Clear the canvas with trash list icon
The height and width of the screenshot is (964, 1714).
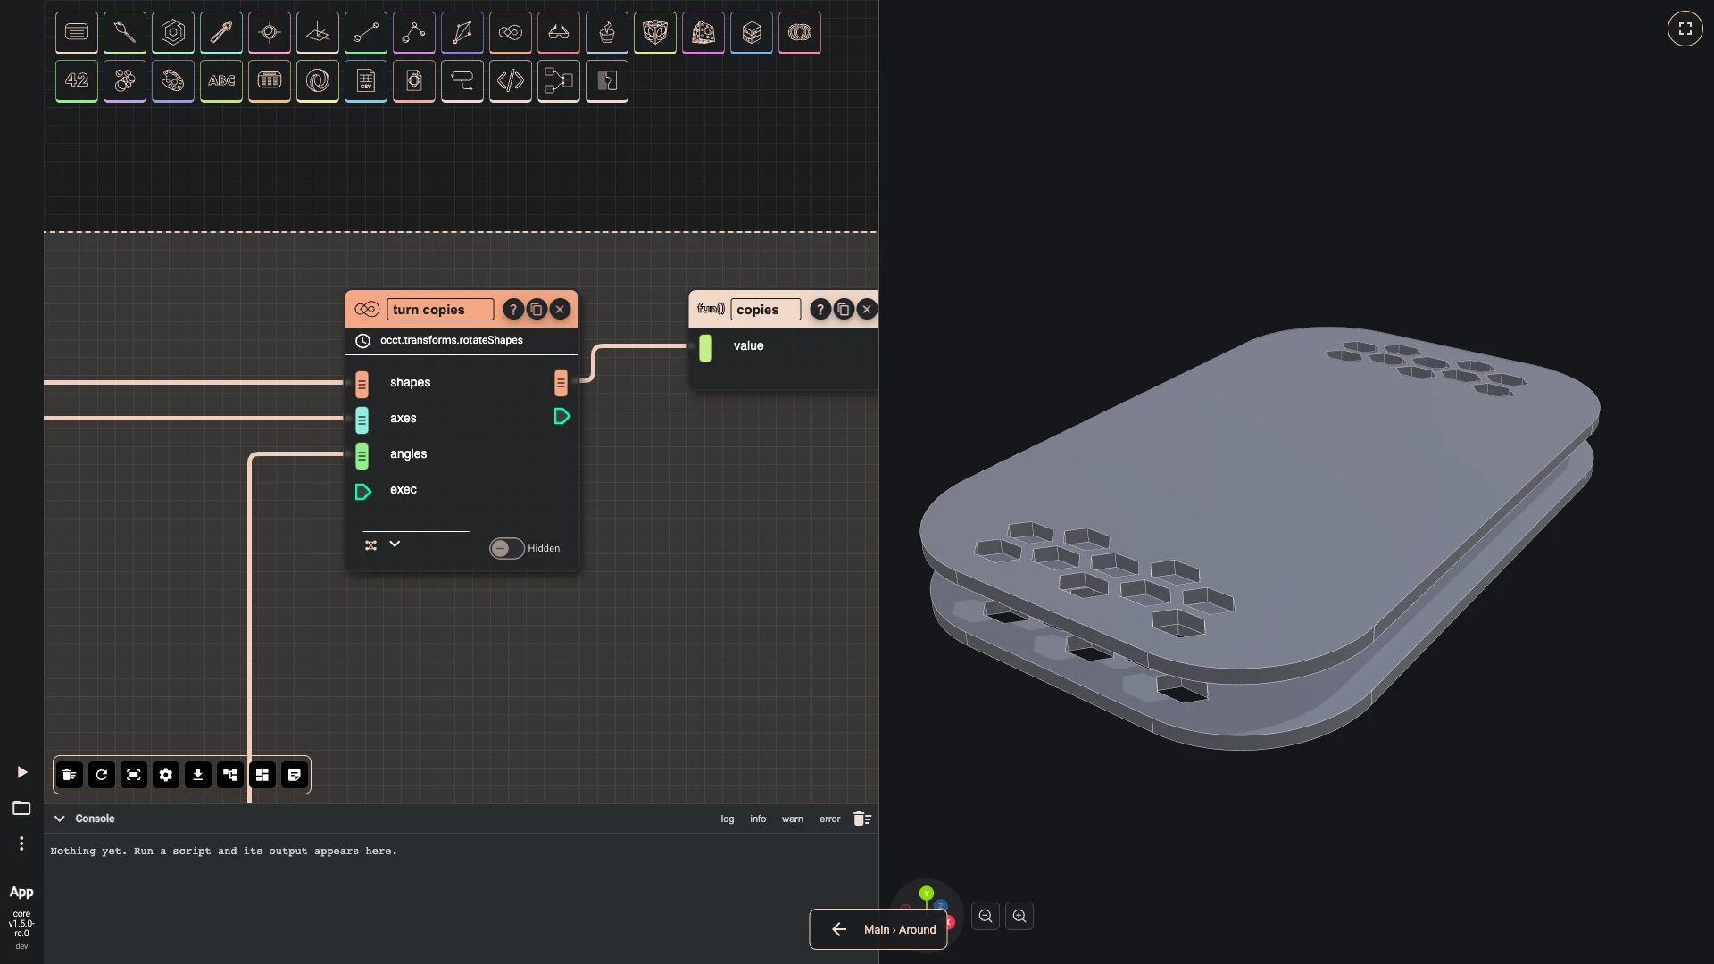click(70, 775)
